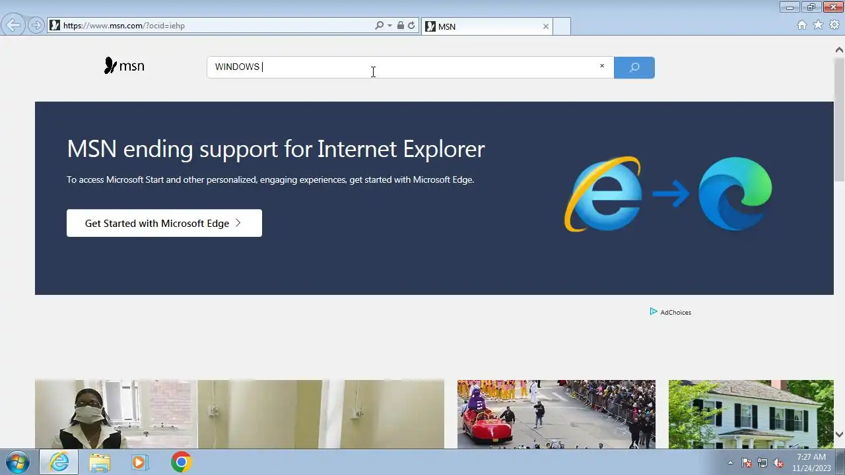Close the MSN tab
This screenshot has height=475, width=845.
point(545,26)
